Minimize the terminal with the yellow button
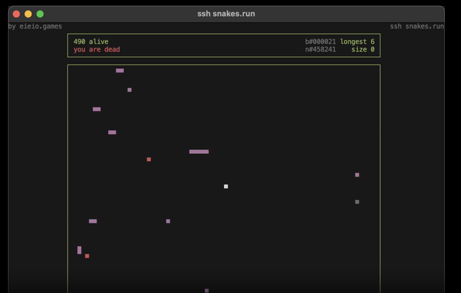This screenshot has width=461, height=293. tap(28, 14)
